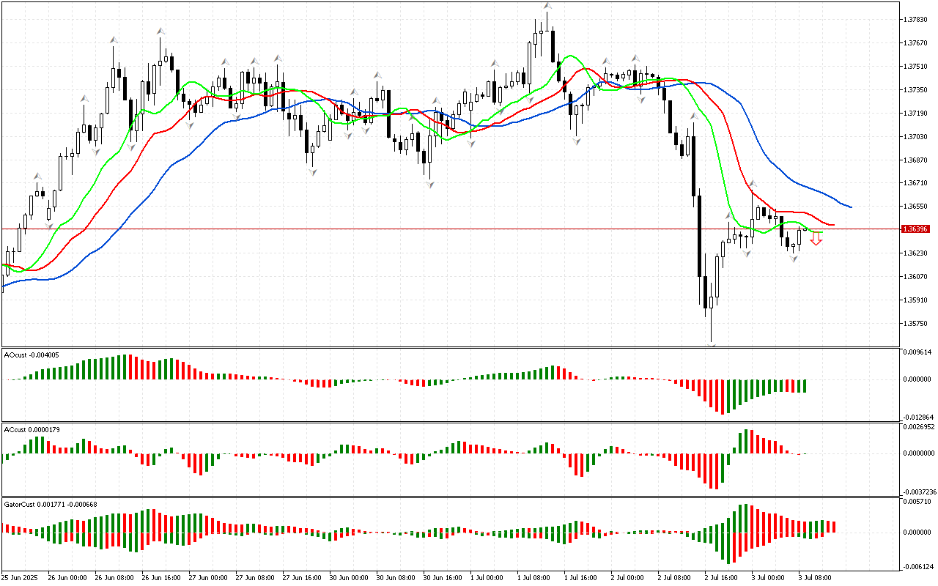The width and height of the screenshot is (938, 586).
Task: Select the fractal arrow below the lowest candle
Action: pyautogui.click(x=711, y=344)
